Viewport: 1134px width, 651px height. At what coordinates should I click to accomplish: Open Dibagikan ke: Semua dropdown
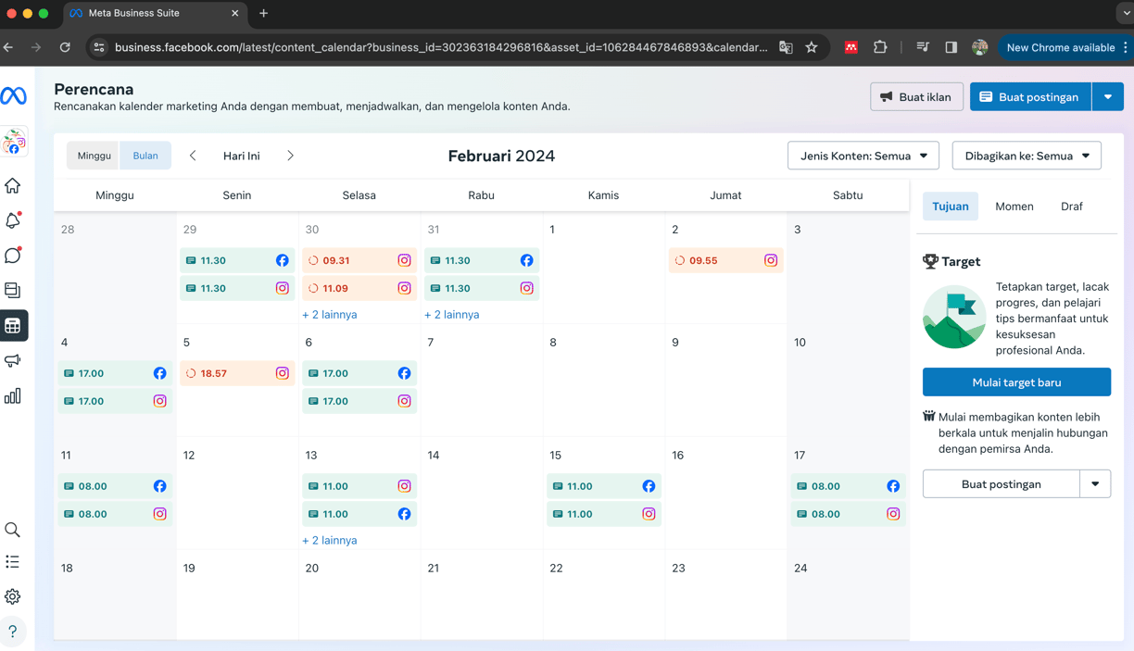coord(1027,156)
